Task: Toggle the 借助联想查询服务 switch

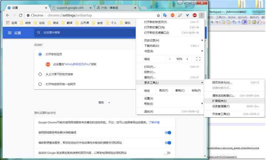Action: click(x=168, y=143)
